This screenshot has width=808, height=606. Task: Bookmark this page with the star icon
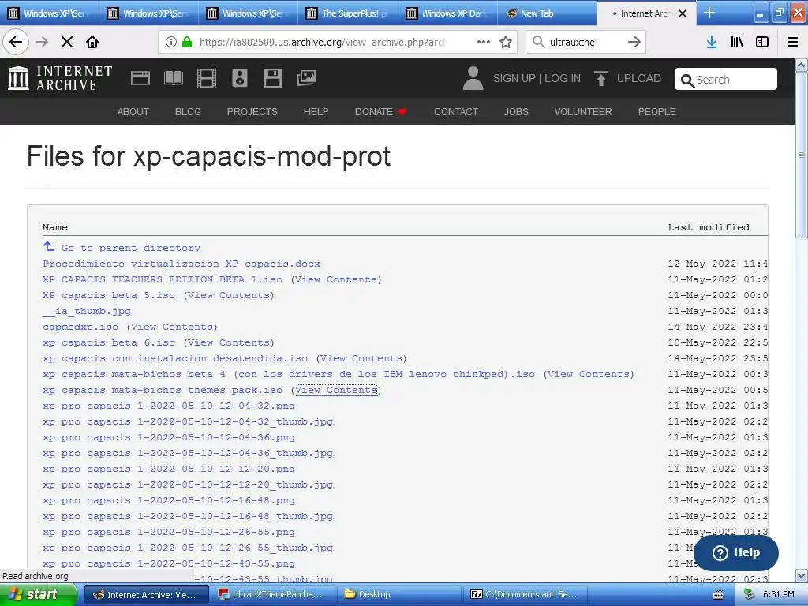coord(506,42)
